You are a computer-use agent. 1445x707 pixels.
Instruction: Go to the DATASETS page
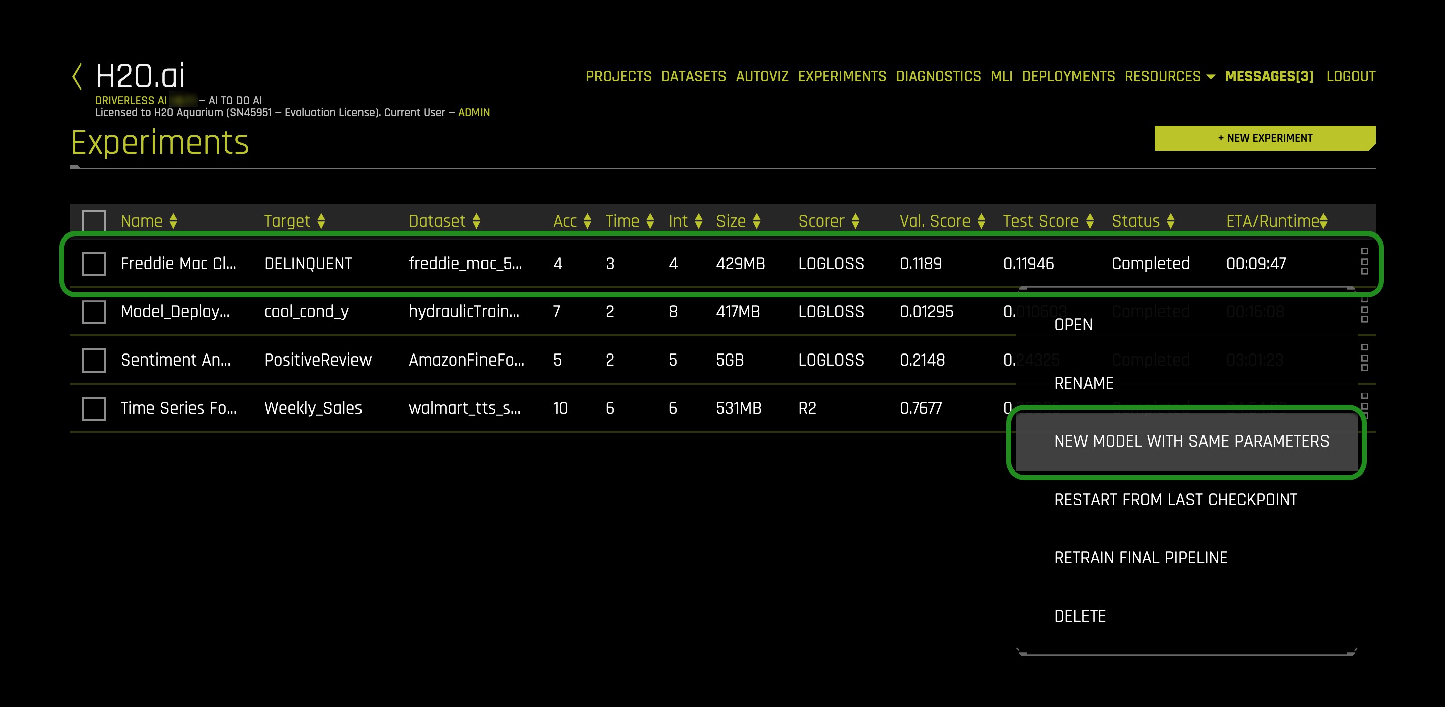pos(693,76)
